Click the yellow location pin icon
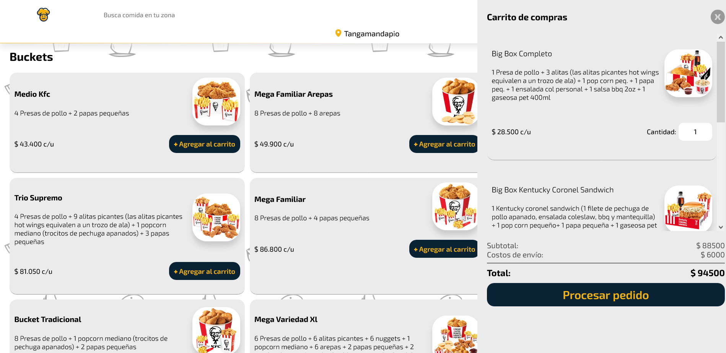This screenshot has width=726, height=353. pyautogui.click(x=338, y=33)
